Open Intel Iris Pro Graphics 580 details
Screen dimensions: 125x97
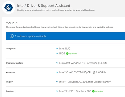coord(75,91)
